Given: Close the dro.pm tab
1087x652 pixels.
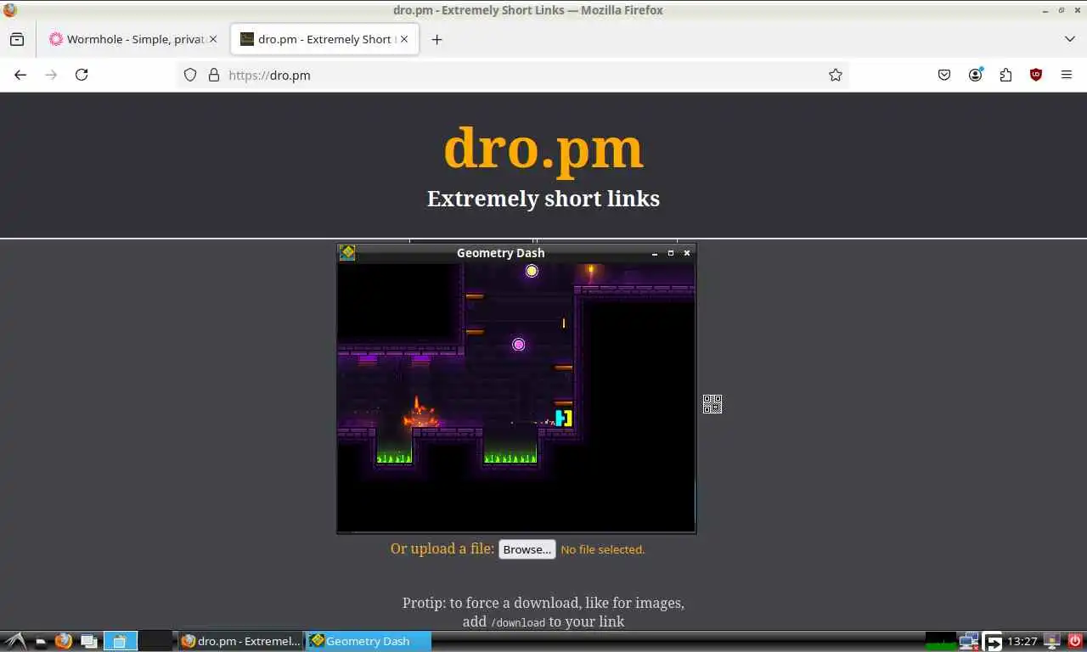Looking at the screenshot, I should pos(404,39).
